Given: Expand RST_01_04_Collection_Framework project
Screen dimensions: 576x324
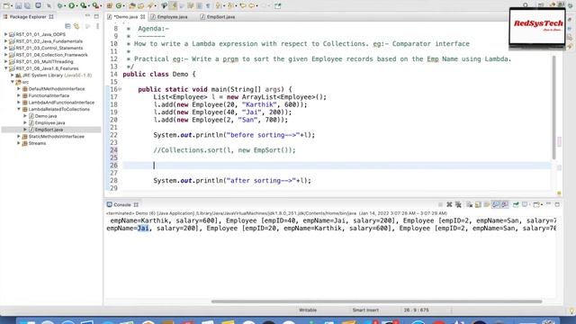Looking at the screenshot, I should tap(6, 55).
